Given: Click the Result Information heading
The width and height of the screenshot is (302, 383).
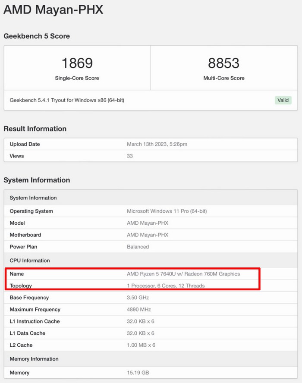Looking at the screenshot, I should (x=35, y=129).
